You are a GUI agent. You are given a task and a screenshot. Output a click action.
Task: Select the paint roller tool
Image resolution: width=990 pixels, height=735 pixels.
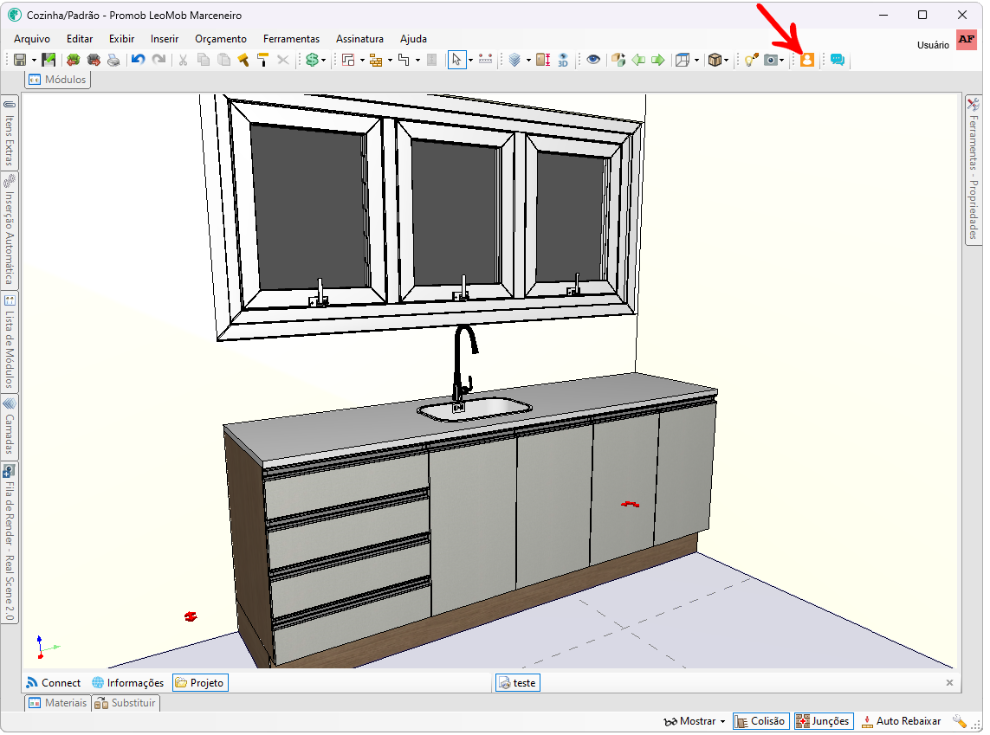click(262, 60)
